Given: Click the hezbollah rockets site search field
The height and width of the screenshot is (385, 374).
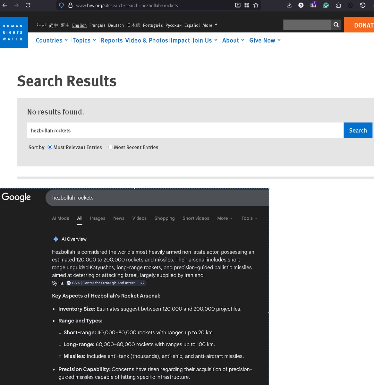Looking at the screenshot, I should pos(185,130).
